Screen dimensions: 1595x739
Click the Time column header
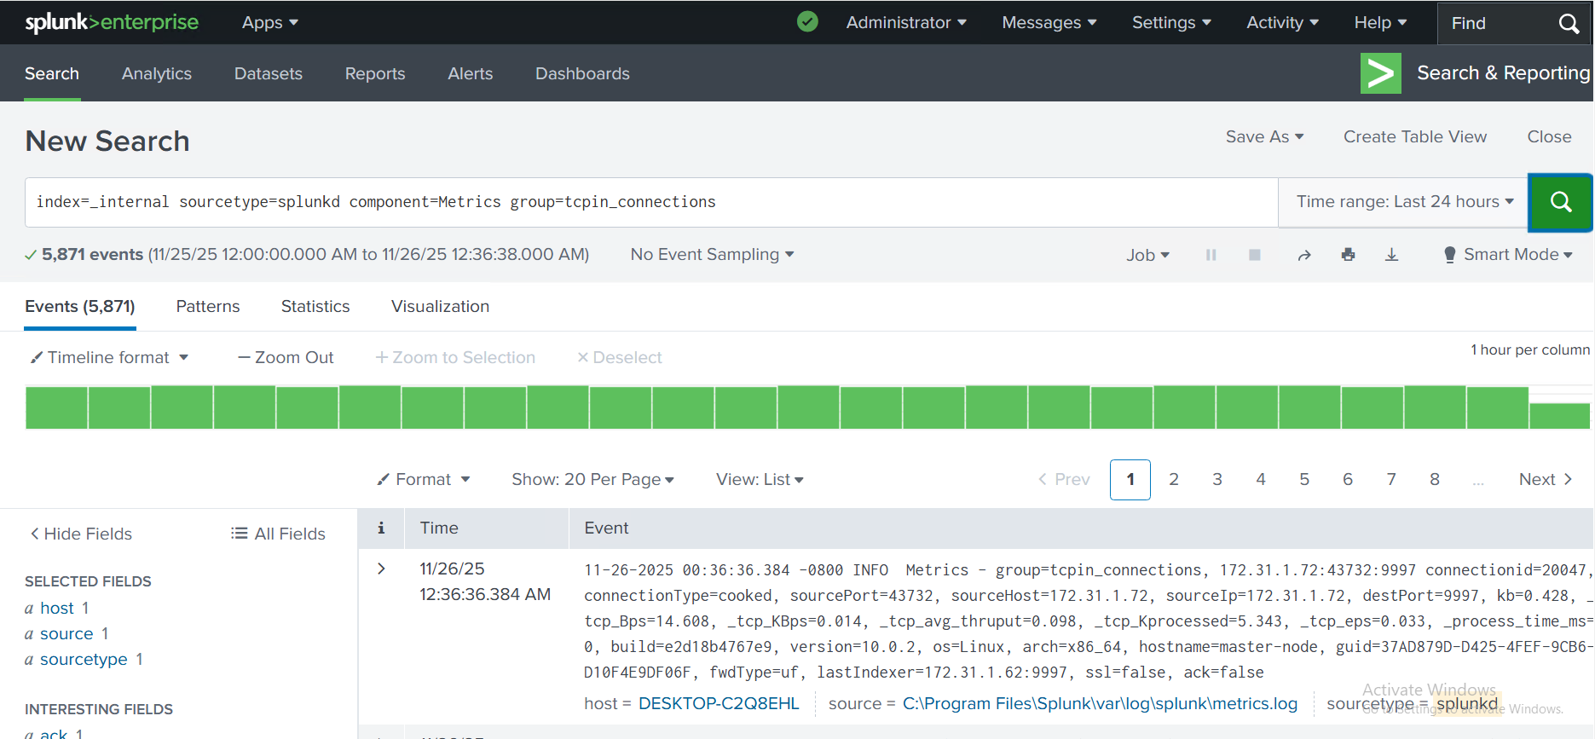[439, 528]
